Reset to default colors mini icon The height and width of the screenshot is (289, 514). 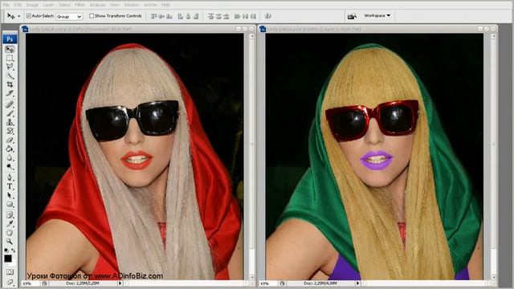click(6, 250)
